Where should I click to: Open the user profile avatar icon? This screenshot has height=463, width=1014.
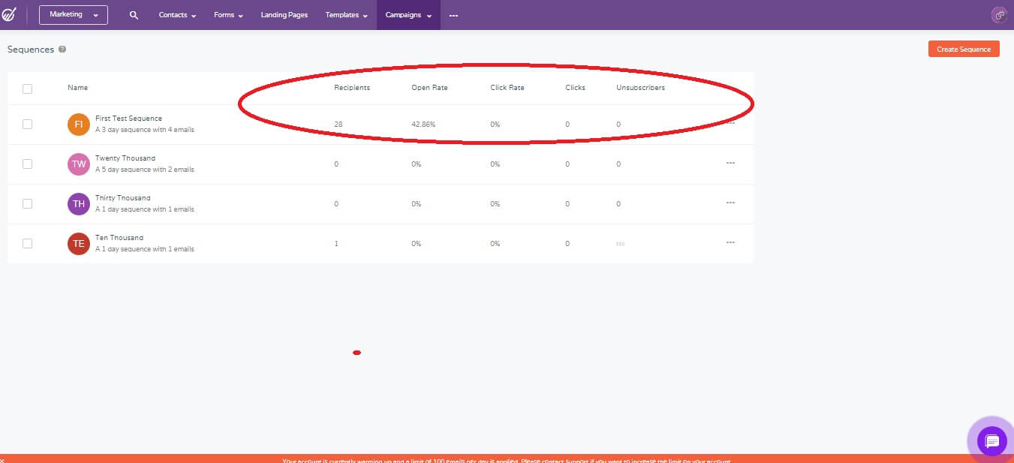[x=999, y=15]
